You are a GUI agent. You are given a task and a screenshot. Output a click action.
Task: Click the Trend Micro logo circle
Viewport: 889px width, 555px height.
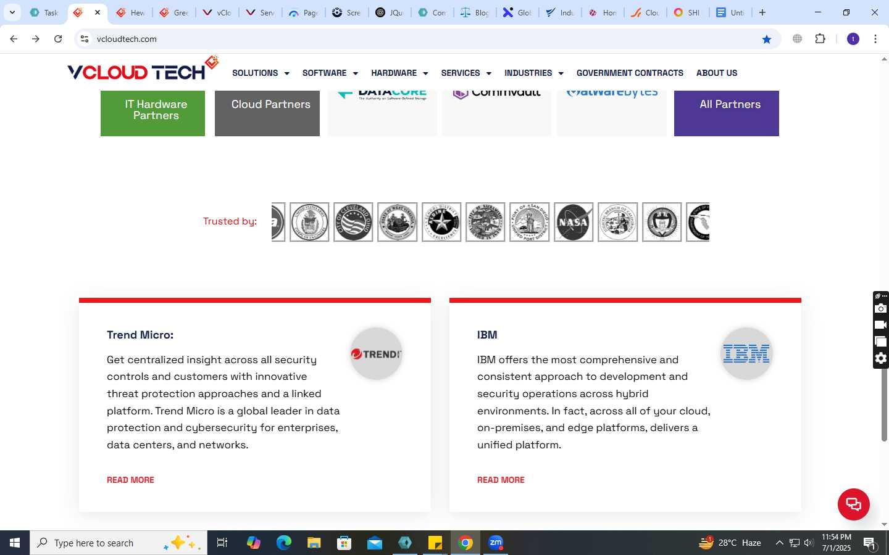[376, 354]
